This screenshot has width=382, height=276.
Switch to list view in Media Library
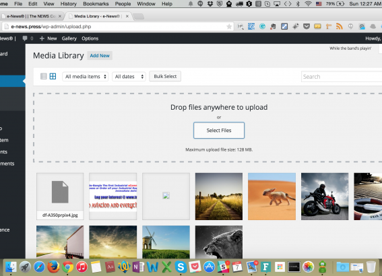[x=43, y=77]
